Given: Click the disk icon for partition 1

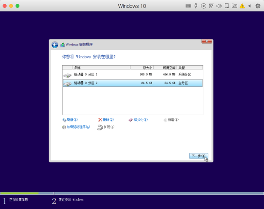Looking at the screenshot, I should tap(68, 75).
